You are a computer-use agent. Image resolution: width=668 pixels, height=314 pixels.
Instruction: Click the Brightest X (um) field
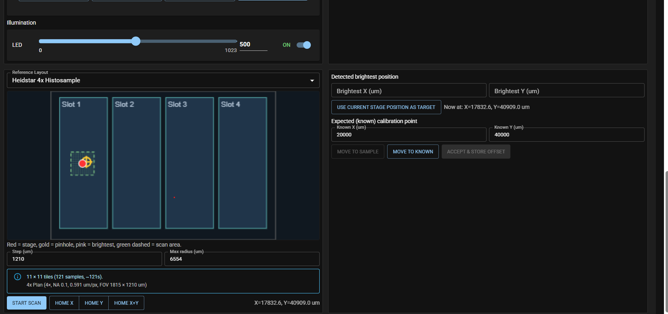point(409,90)
